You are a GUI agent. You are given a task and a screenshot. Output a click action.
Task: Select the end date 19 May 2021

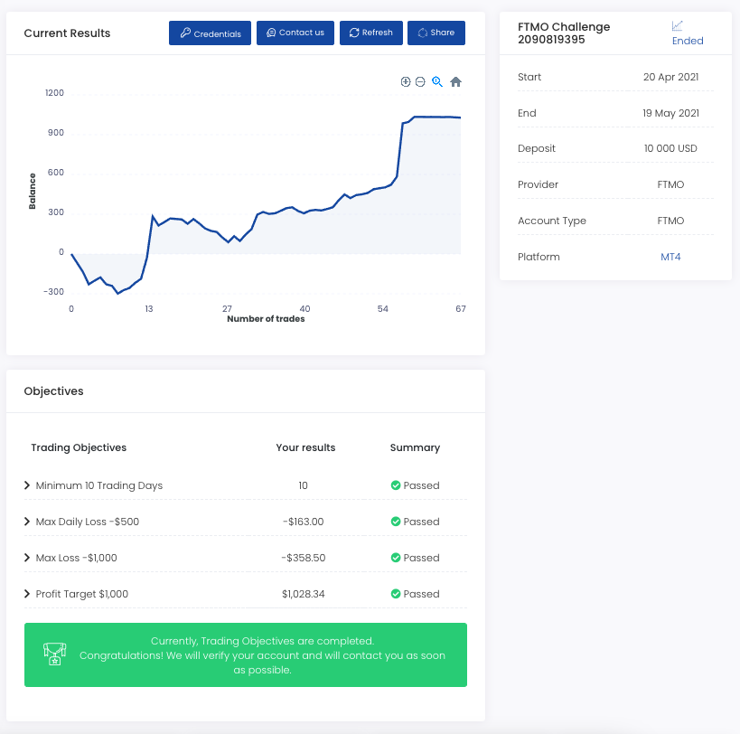point(670,113)
